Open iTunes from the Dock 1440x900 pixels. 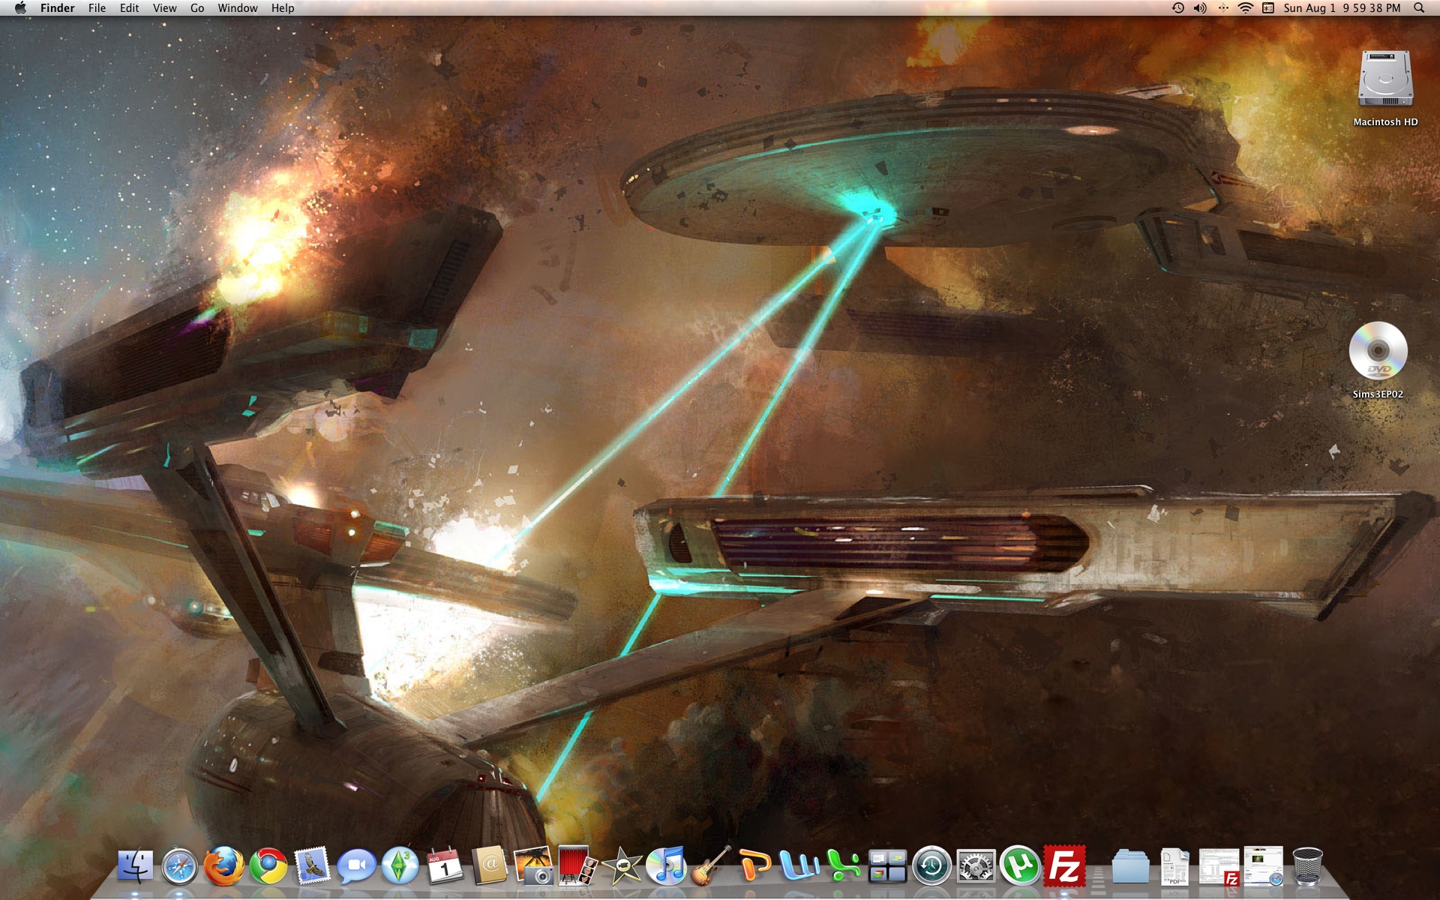666,866
